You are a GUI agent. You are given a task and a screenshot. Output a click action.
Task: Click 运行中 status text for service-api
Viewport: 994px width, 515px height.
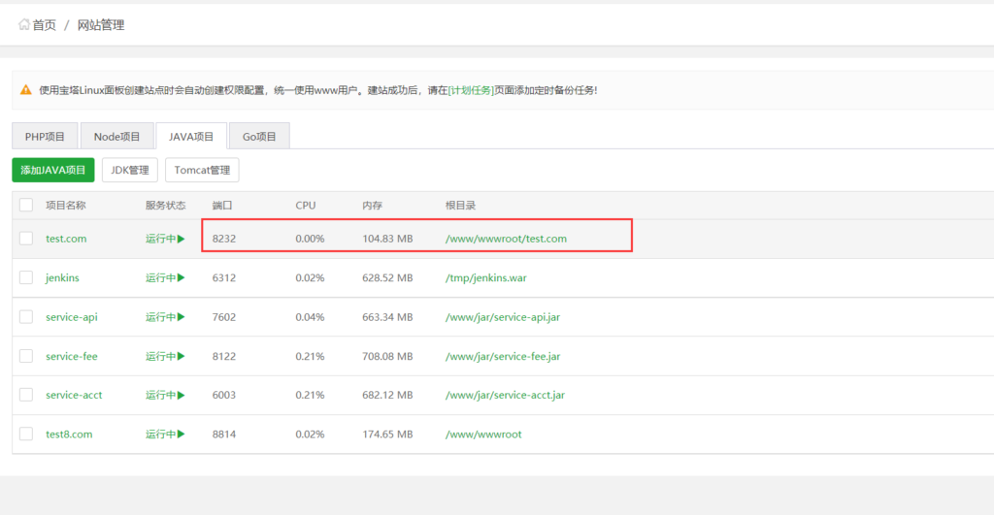tap(161, 317)
